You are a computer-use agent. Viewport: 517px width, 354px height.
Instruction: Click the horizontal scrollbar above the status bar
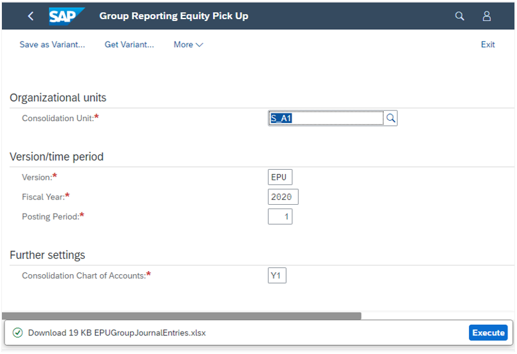point(181,316)
